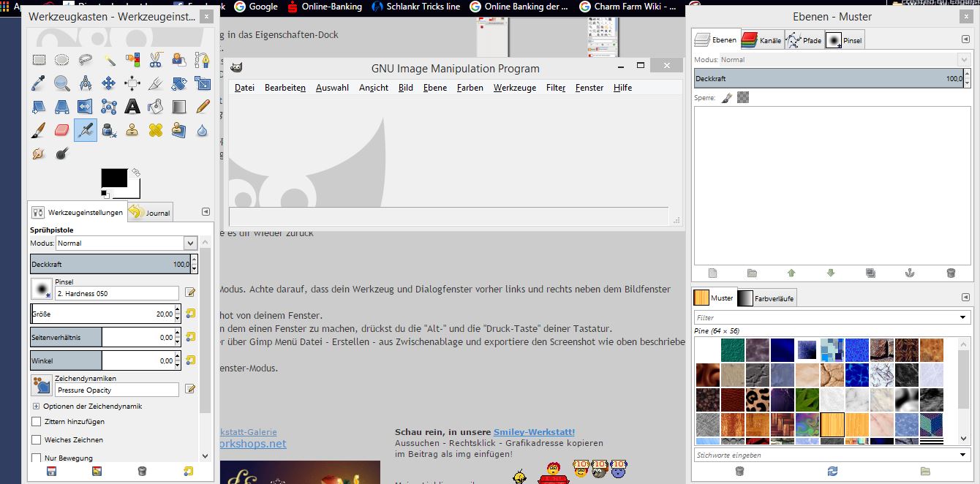Image resolution: width=980 pixels, height=484 pixels.
Task: Switch to the Pfade tab
Action: 804,40
